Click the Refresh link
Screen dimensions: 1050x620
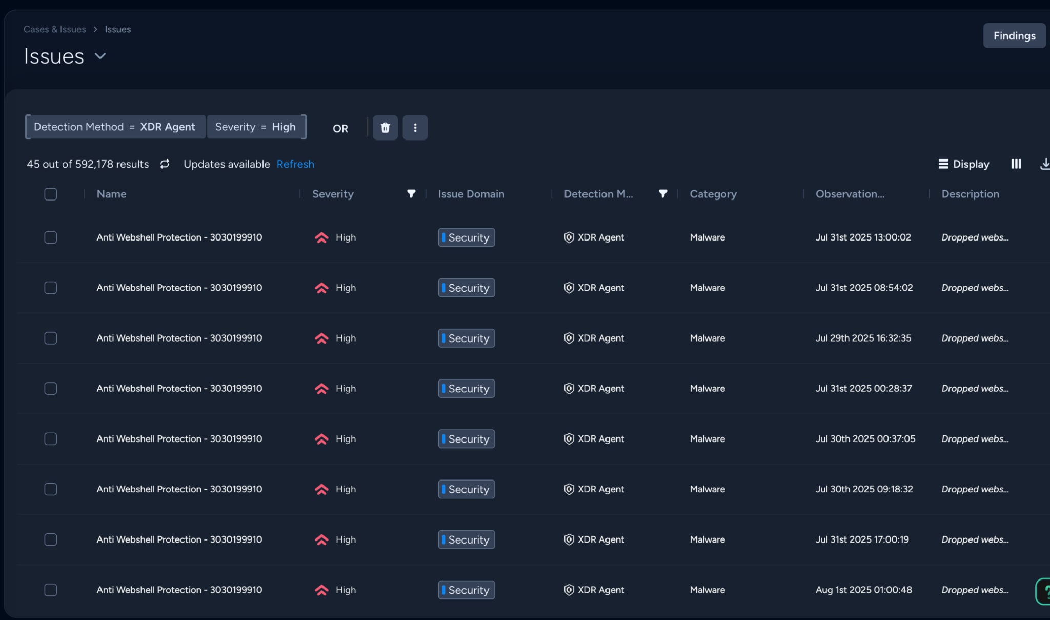[x=295, y=164]
